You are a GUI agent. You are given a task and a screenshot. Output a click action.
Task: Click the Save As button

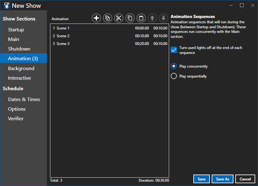223,179
